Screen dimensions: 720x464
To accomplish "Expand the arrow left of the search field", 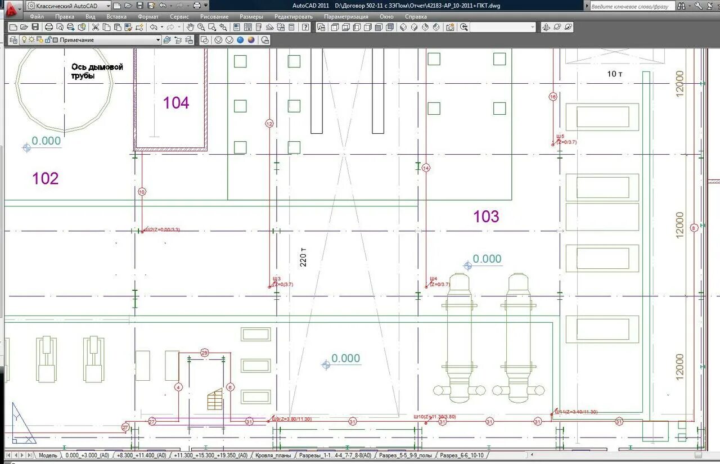I will 587,6.
